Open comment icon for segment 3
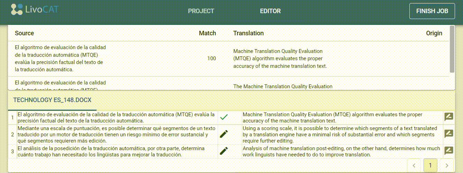Viewport: 463px width, 173px height. [448, 151]
